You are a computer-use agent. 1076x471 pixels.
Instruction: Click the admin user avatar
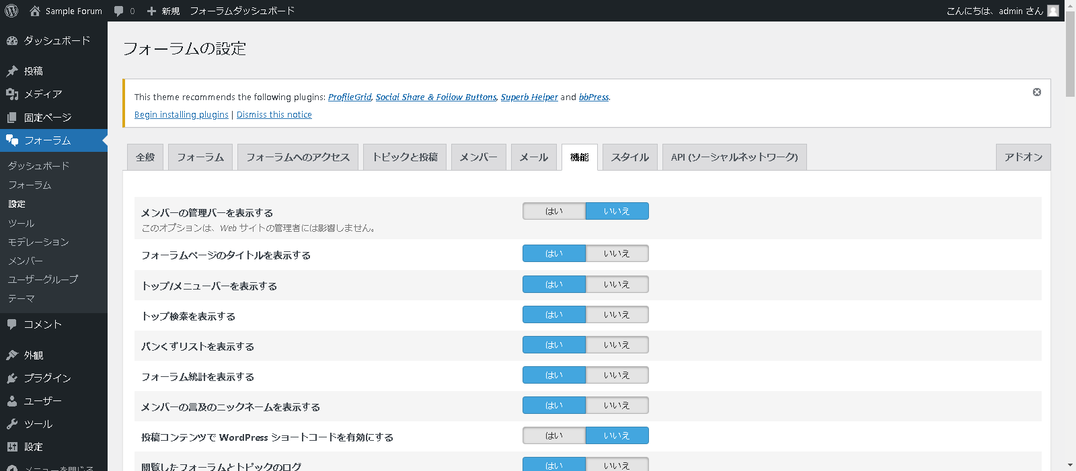[1053, 11]
